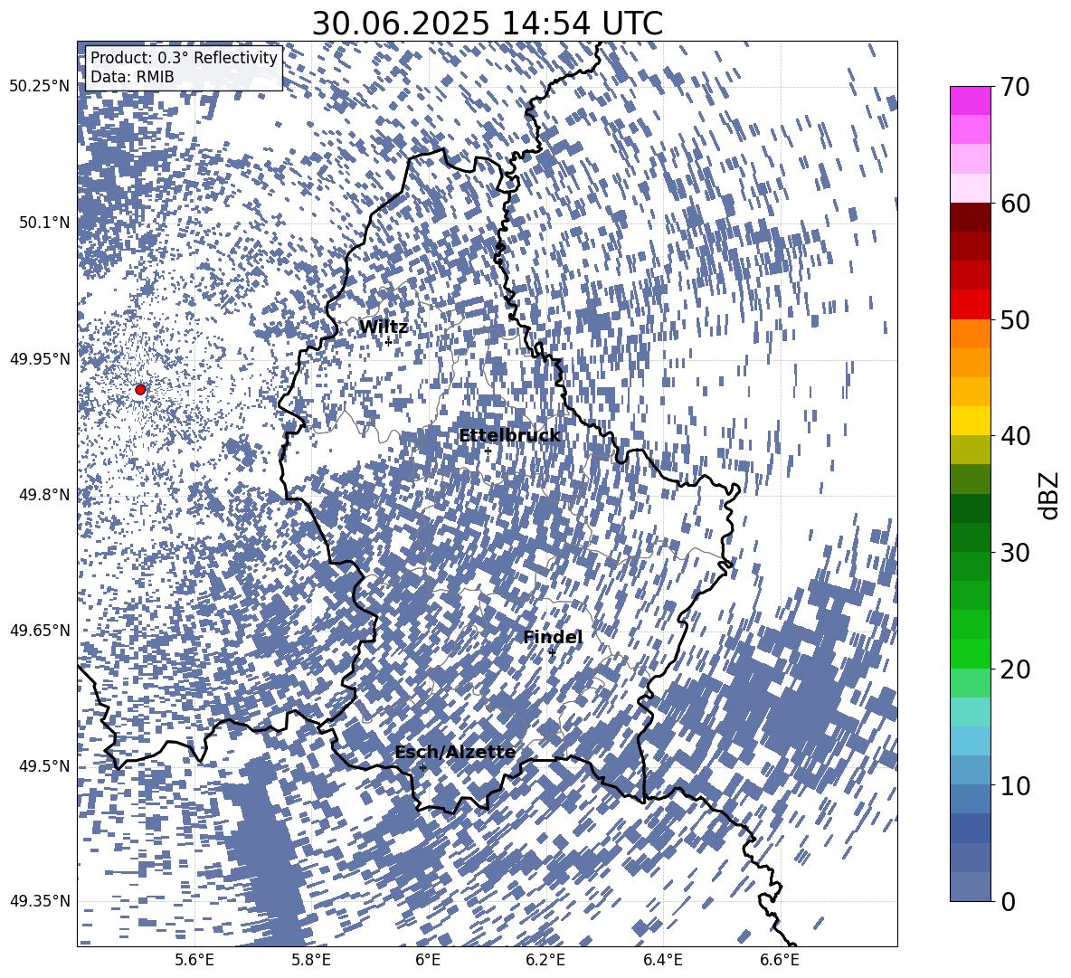Screen dimensions: 1071x978
Task: Click the 50.1°N latitude label
Action: 43,223
